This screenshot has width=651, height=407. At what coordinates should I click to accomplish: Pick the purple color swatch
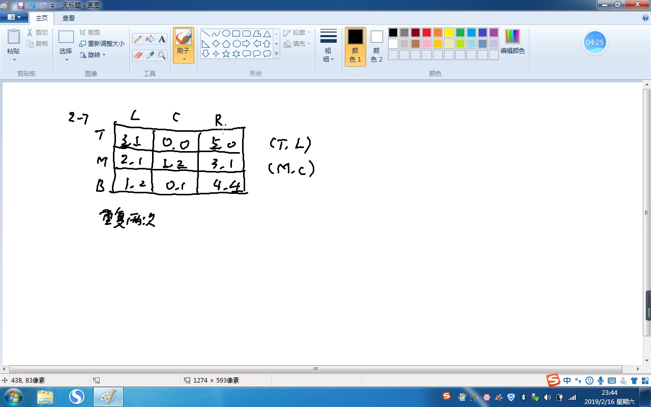pyautogui.click(x=494, y=33)
